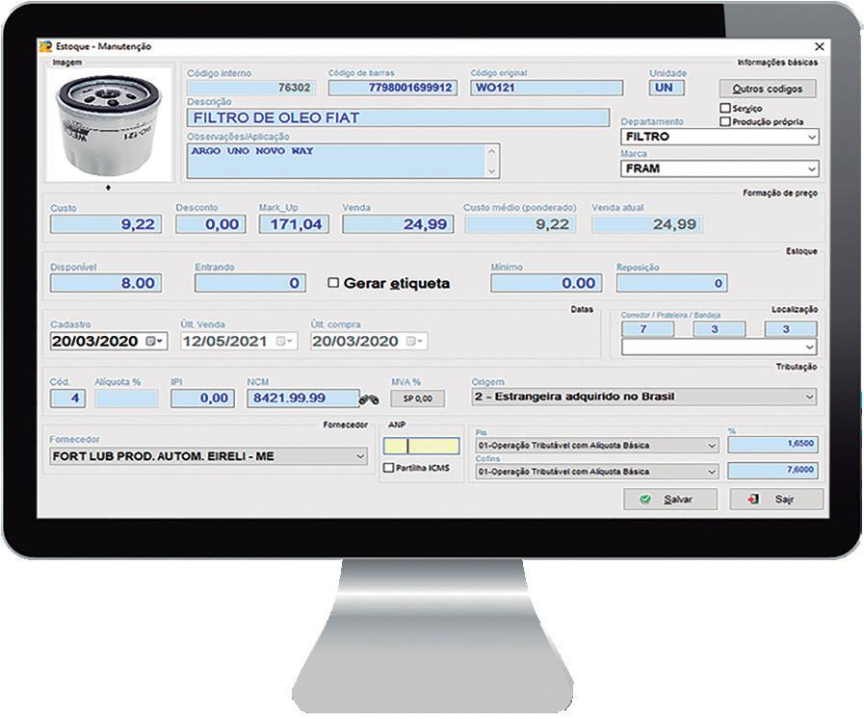Click the Últ. Venda date 12/05/2021
The width and height of the screenshot is (864, 719).
click(x=224, y=342)
